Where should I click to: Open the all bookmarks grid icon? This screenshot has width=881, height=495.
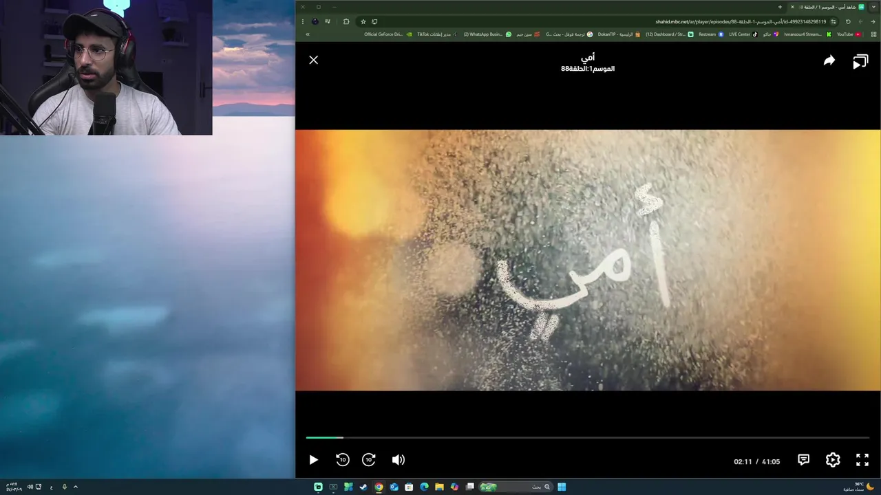pyautogui.click(x=873, y=34)
